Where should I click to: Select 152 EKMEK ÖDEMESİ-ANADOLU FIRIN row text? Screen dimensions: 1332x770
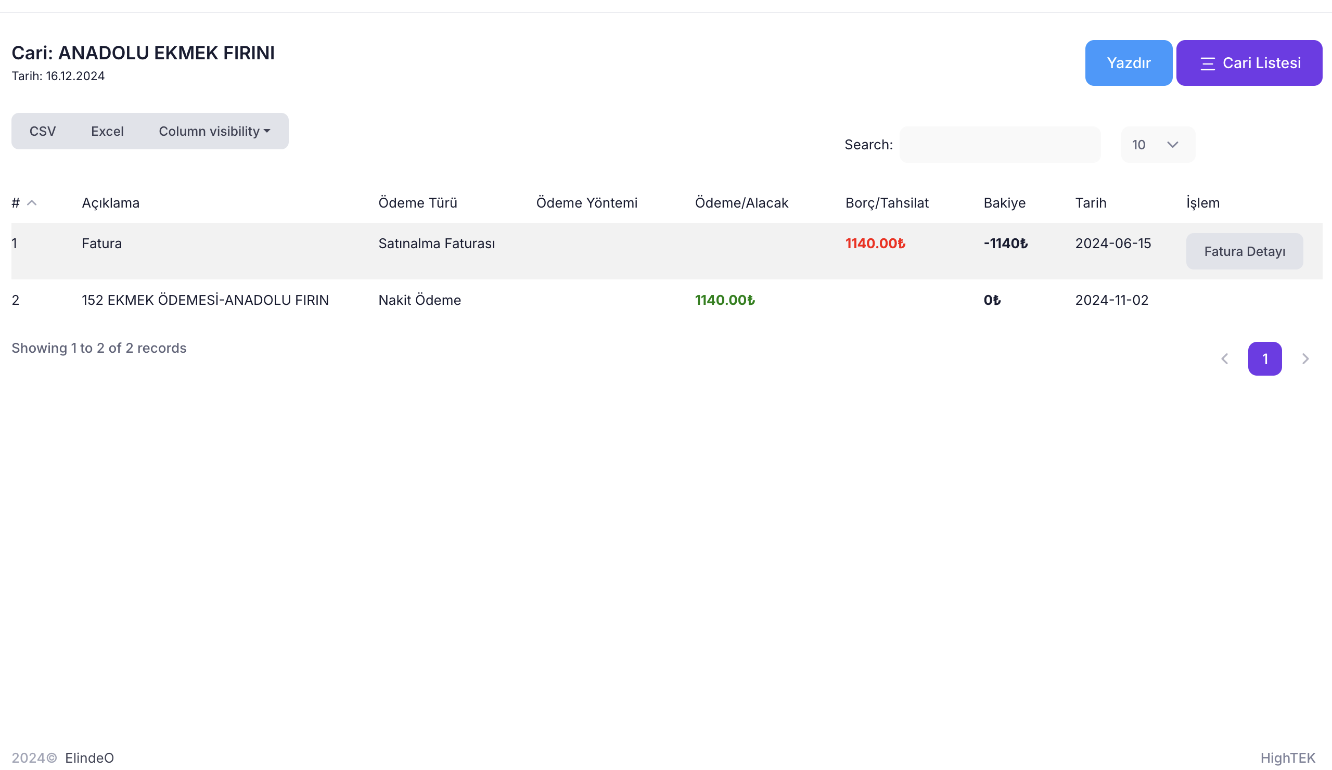coord(205,300)
